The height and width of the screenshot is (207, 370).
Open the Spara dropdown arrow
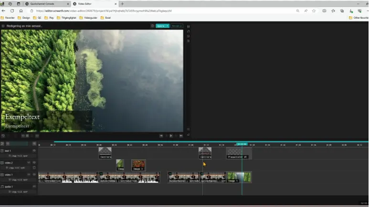pyautogui.click(x=167, y=26)
